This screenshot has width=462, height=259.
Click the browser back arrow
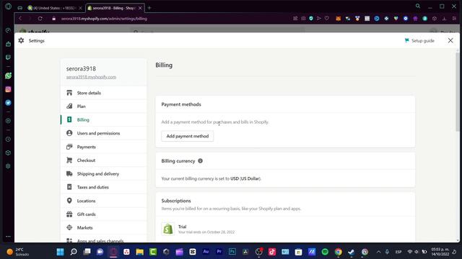(x=20, y=19)
